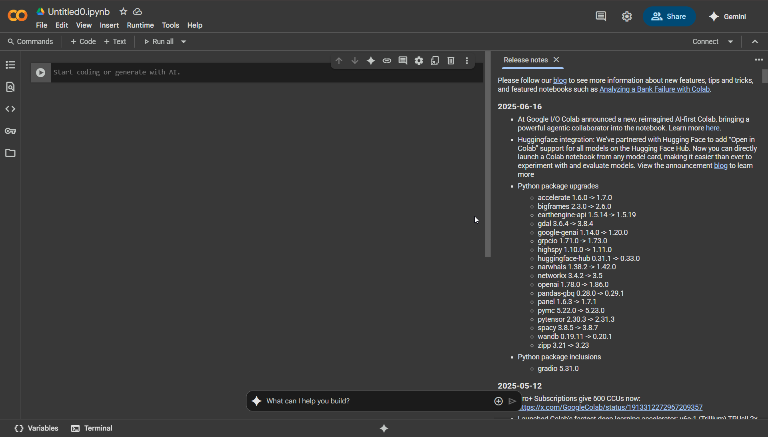Move cell up arrow
768x437 pixels.
coord(339,60)
